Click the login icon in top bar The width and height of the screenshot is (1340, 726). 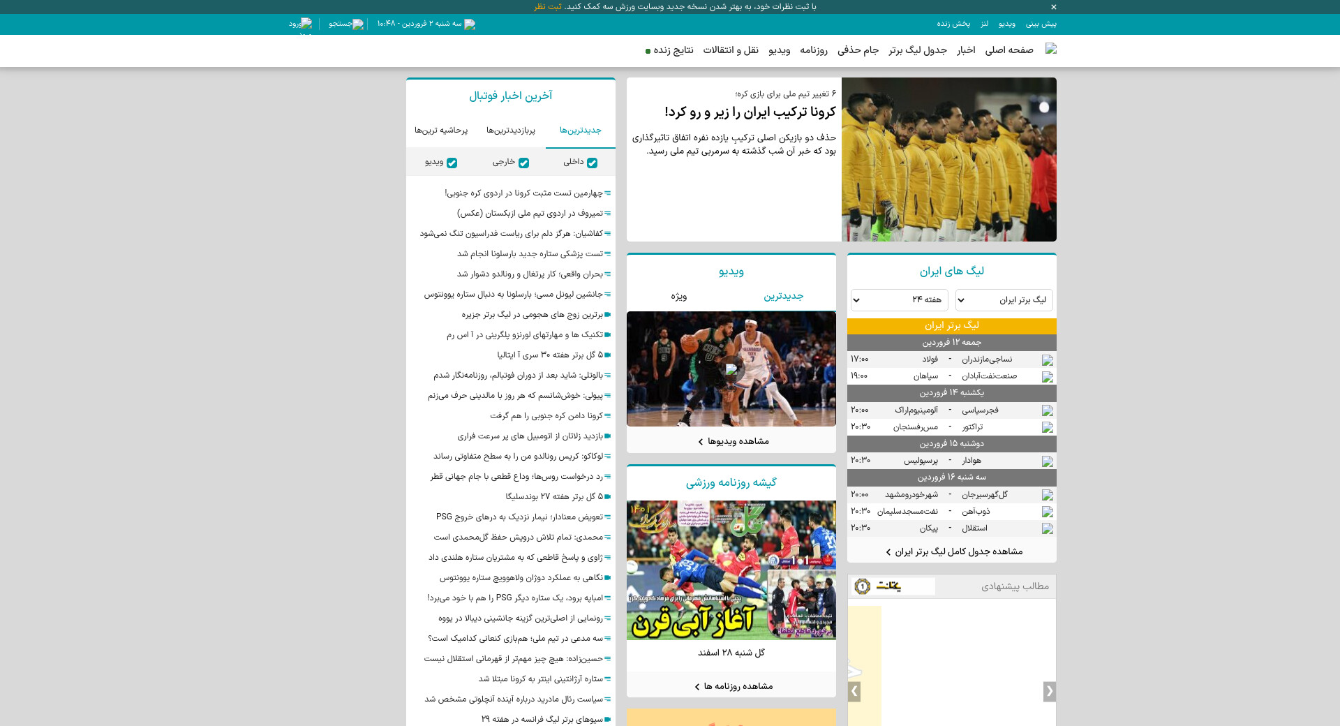tap(306, 24)
